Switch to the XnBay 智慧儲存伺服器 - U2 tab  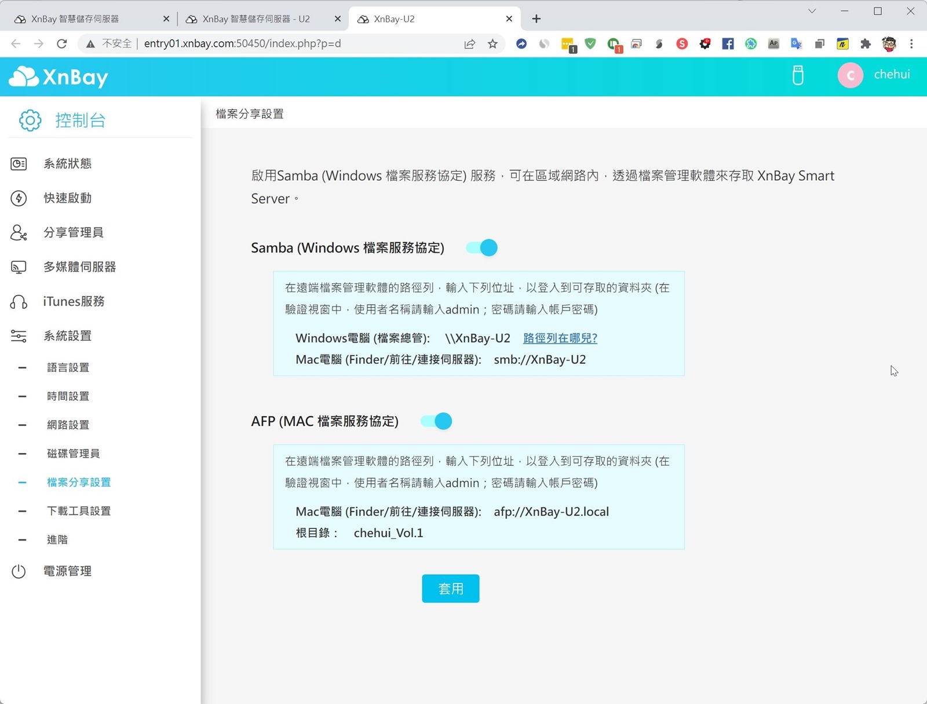256,19
